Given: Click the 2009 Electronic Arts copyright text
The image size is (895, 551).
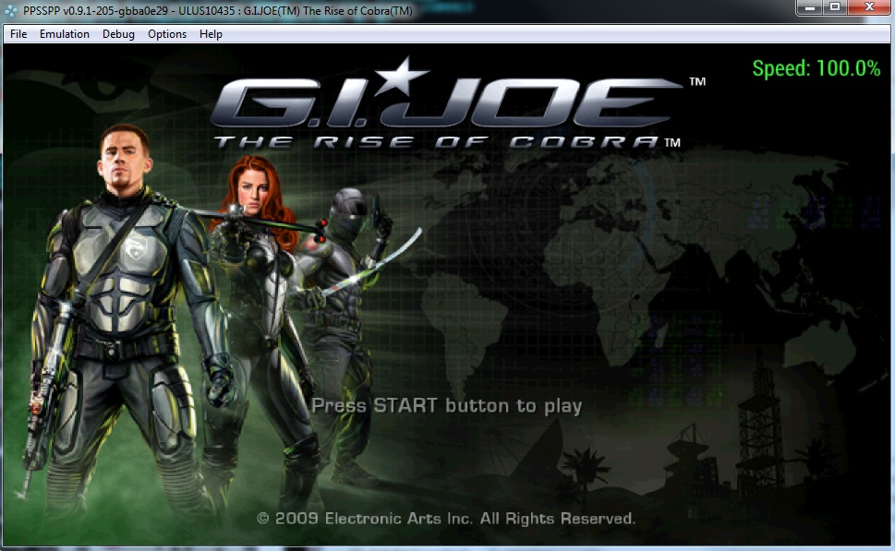Looking at the screenshot, I should click(x=446, y=519).
